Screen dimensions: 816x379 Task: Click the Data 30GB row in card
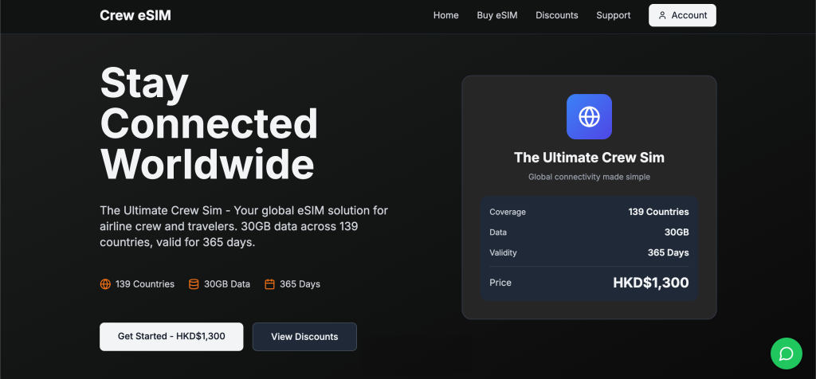coord(589,232)
